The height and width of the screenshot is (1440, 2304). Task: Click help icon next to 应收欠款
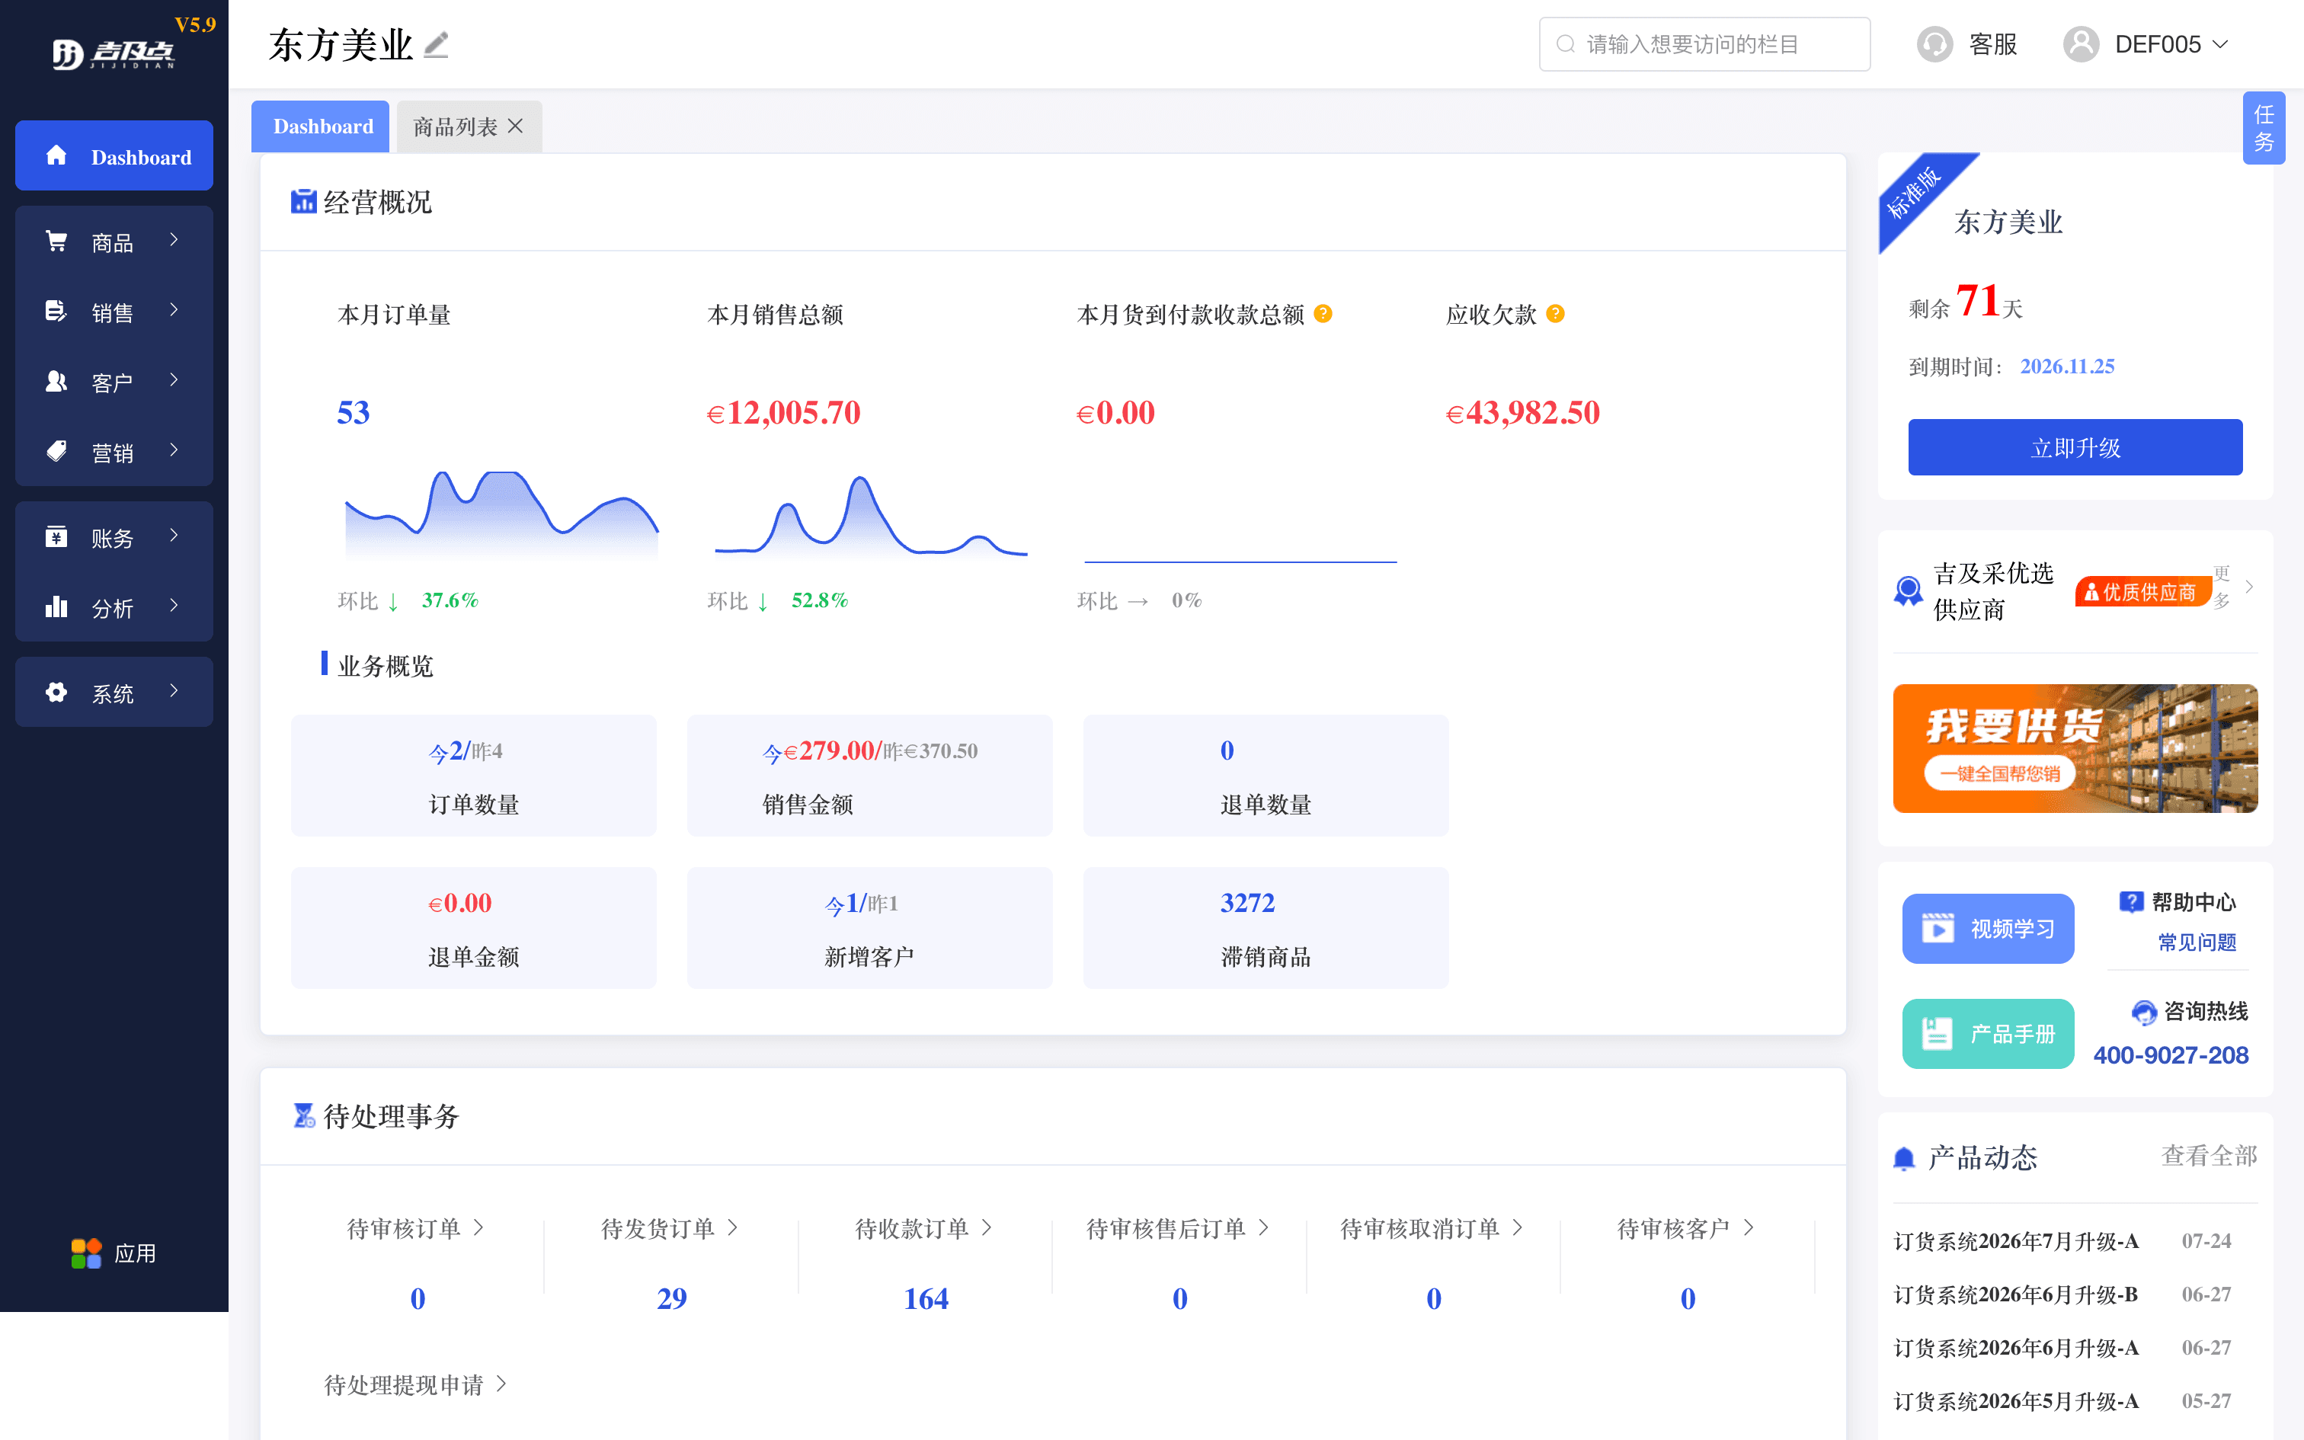coord(1555,313)
